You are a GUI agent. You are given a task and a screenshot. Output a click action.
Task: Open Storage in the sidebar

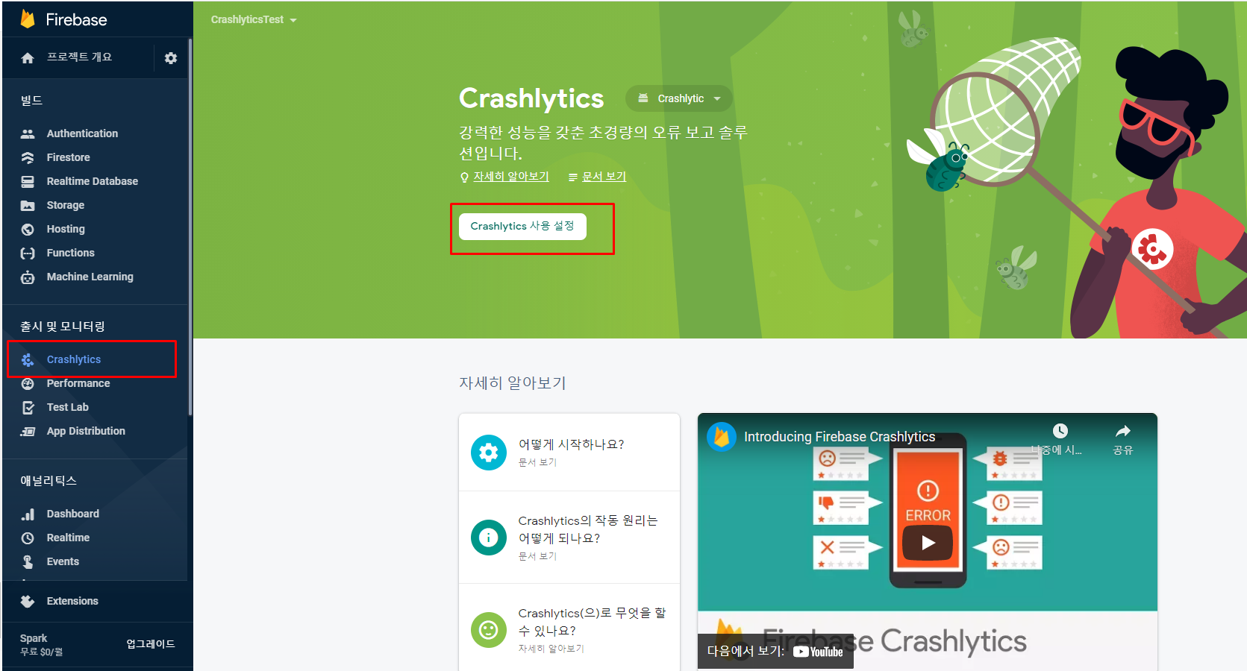66,206
